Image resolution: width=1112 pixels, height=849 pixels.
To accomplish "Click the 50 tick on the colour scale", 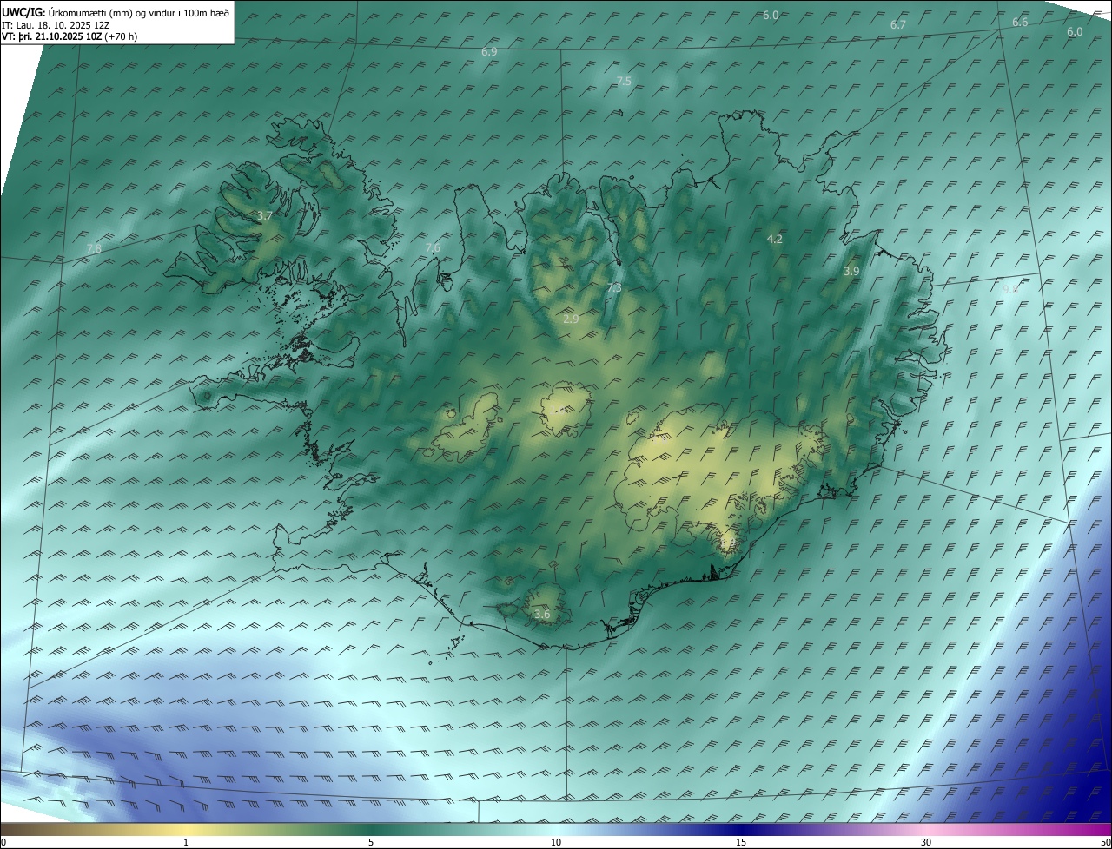I will 1105,843.
